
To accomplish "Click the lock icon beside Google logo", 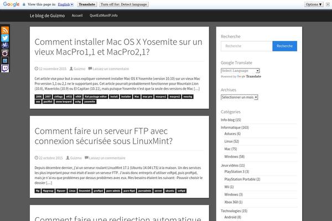I will (24, 4).
